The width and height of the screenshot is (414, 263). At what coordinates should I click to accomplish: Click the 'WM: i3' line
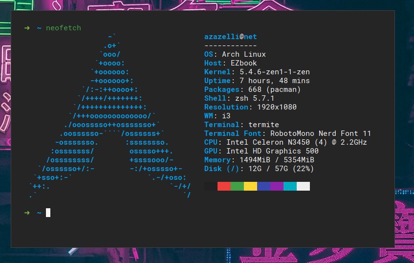[x=218, y=116]
